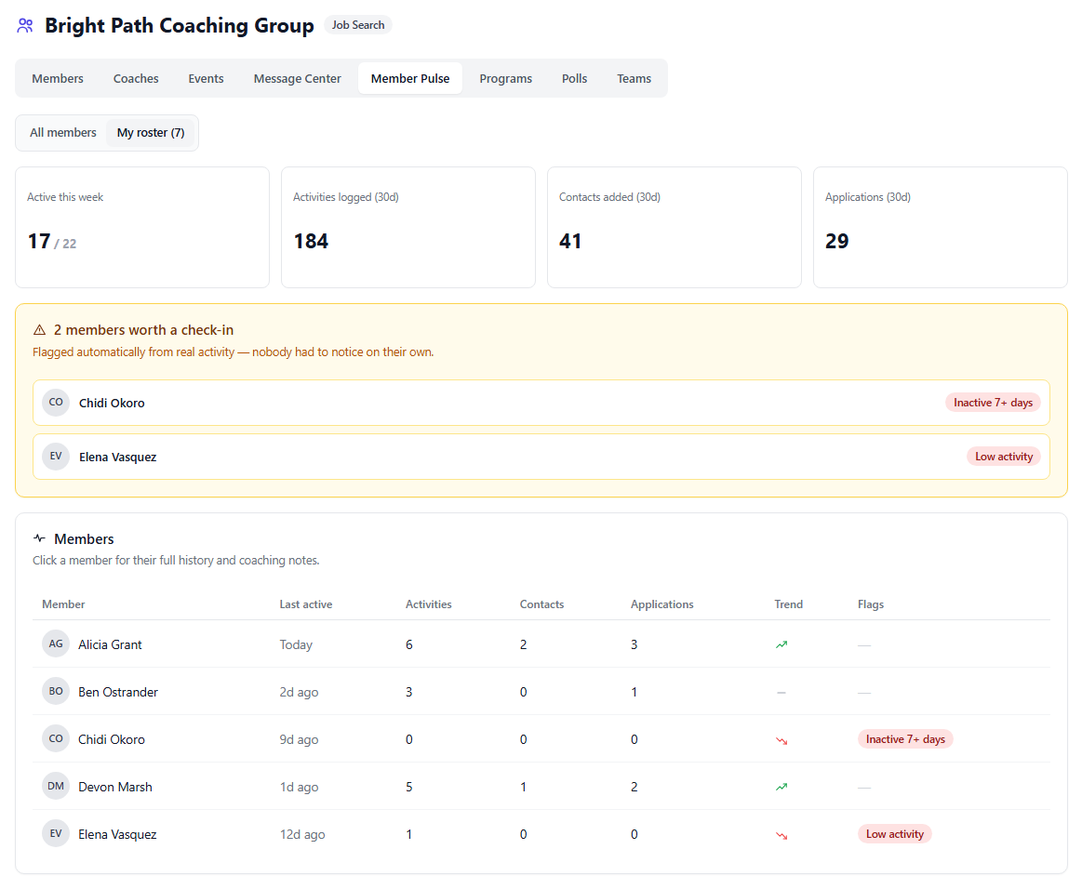The width and height of the screenshot is (1082, 889).
Task: Toggle view to All members
Action: click(x=62, y=132)
